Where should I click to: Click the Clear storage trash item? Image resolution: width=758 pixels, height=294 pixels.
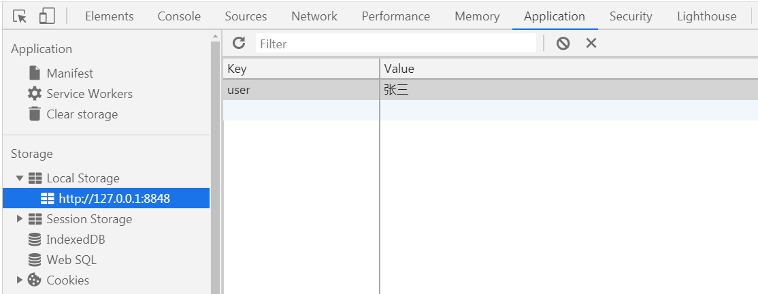(x=82, y=114)
